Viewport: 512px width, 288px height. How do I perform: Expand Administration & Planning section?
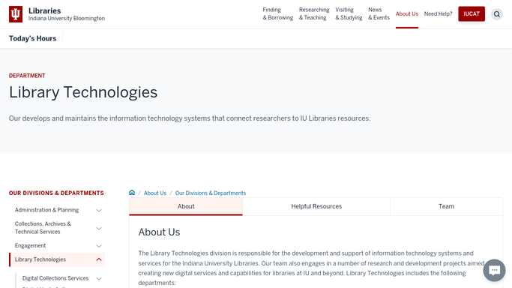(99, 210)
